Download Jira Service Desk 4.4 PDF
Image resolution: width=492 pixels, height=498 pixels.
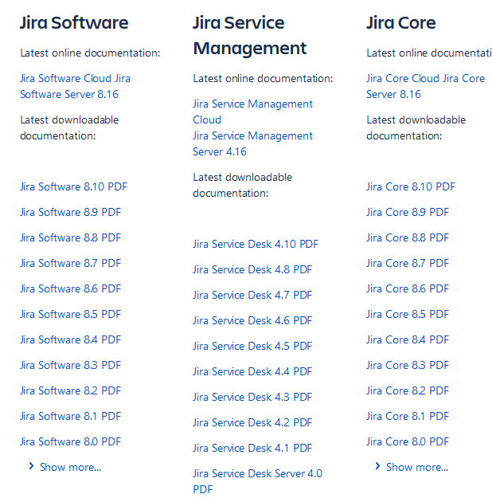click(x=252, y=371)
